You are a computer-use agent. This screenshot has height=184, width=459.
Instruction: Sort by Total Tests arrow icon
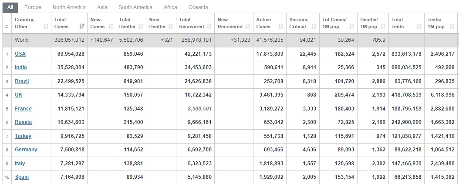click(419, 27)
